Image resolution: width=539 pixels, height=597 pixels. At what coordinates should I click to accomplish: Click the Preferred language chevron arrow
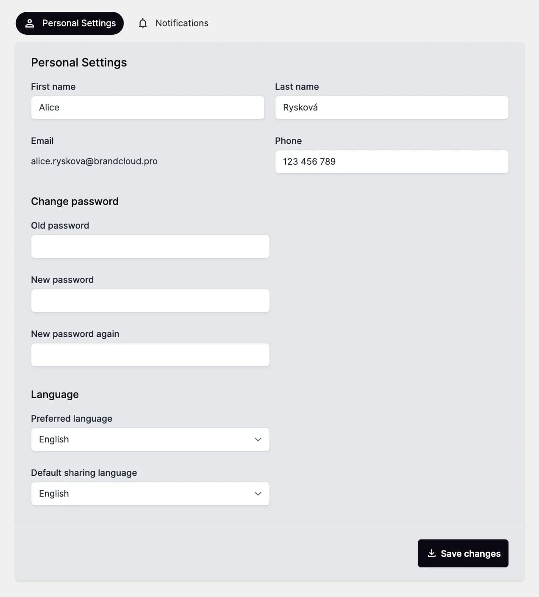(x=258, y=439)
